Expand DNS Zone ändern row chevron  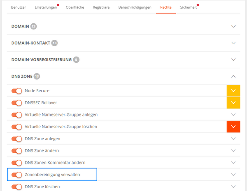pyautogui.click(x=233, y=151)
